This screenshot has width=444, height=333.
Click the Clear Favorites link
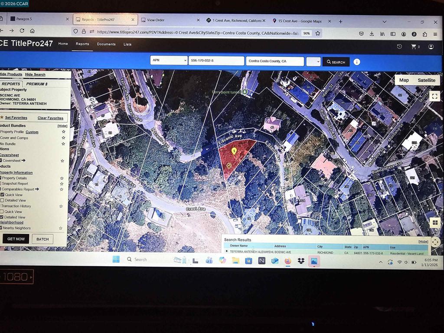tap(50, 118)
